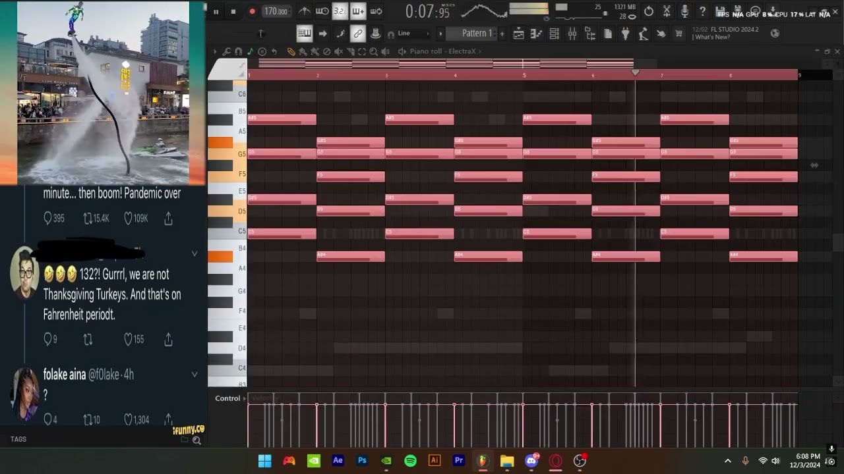This screenshot has height=474, width=844.
Task: Open the Piano roll view icon
Action: (x=536, y=34)
